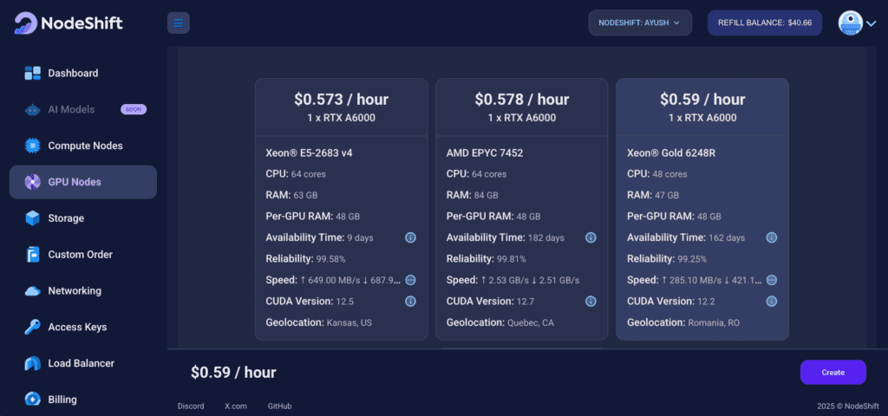Click the Storage cube icon
Image resolution: width=888 pixels, height=416 pixels.
click(32, 218)
